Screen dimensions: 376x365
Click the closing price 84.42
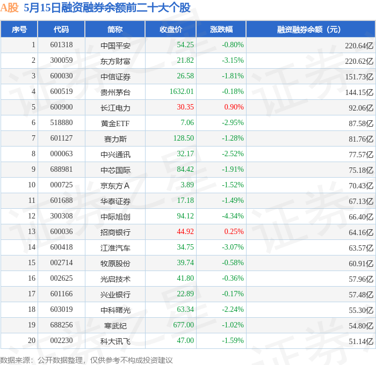coord(185,170)
